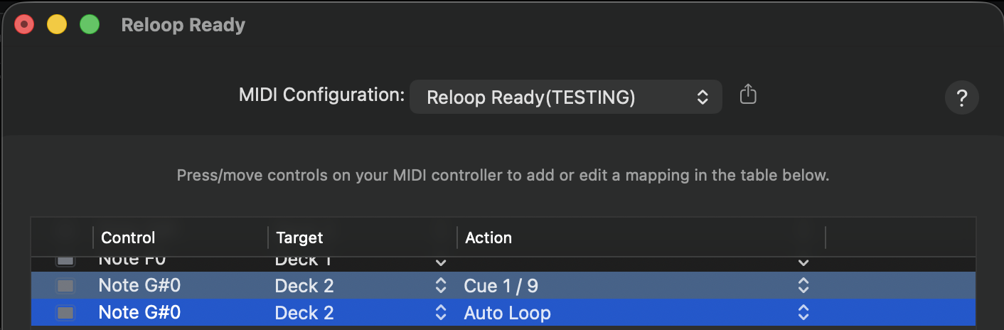Open the Deck 2 target dropdown for Cue 1 / 9
The width and height of the screenshot is (1004, 330).
(x=440, y=286)
